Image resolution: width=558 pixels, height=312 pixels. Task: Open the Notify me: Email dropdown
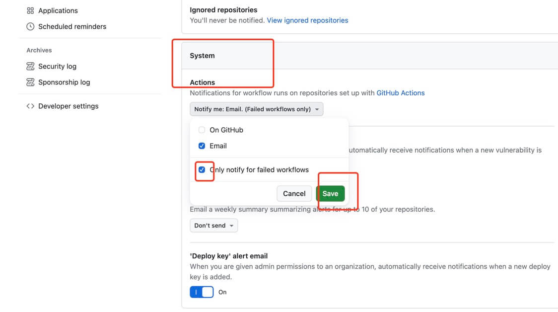click(253, 109)
